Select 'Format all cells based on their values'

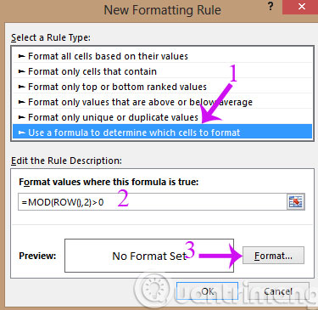tap(163, 56)
